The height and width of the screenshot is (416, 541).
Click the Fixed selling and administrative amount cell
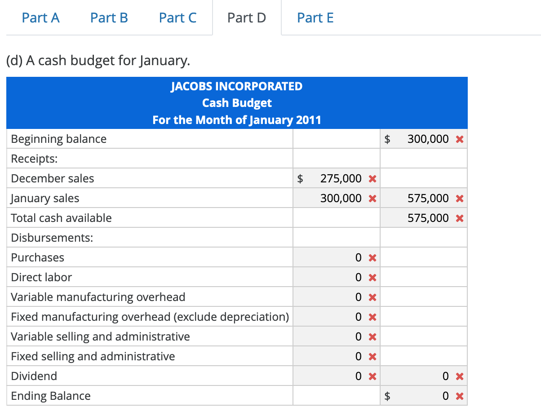click(x=337, y=356)
